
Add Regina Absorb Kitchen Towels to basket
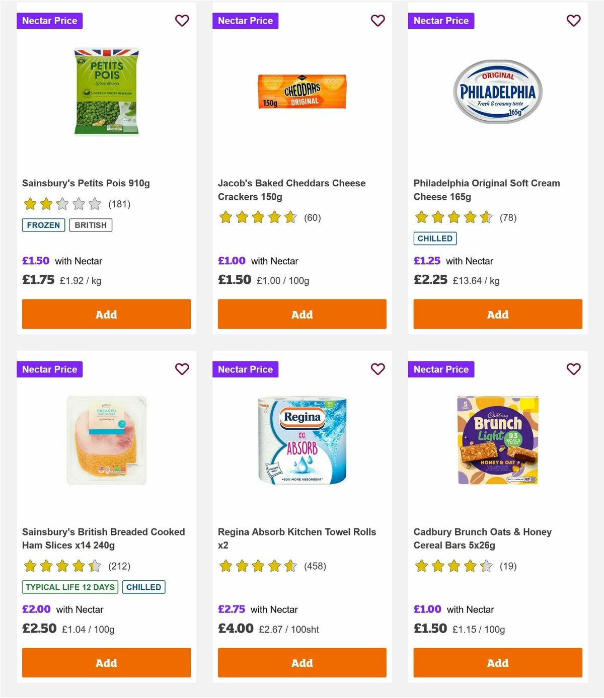coord(301,663)
